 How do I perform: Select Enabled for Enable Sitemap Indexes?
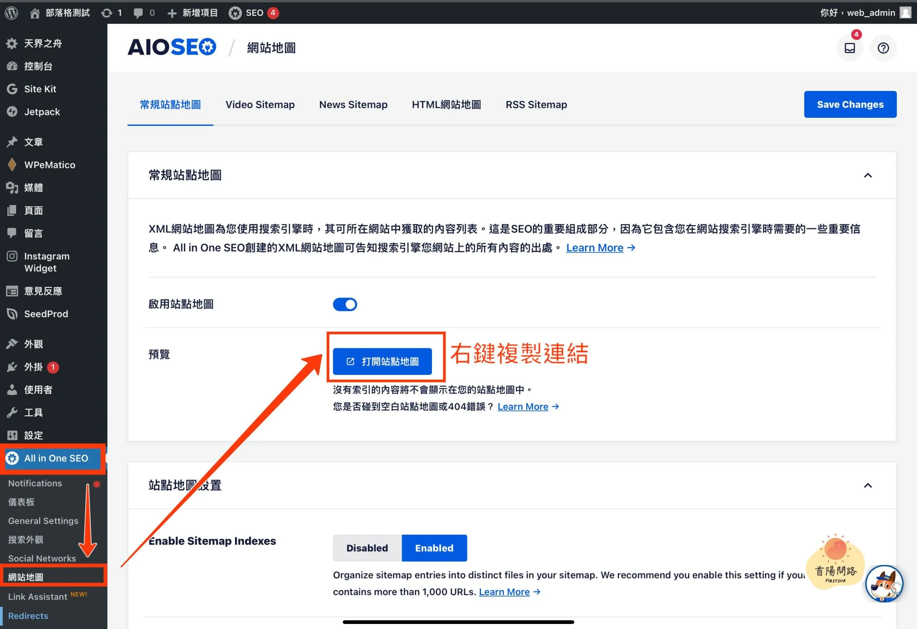(x=434, y=548)
